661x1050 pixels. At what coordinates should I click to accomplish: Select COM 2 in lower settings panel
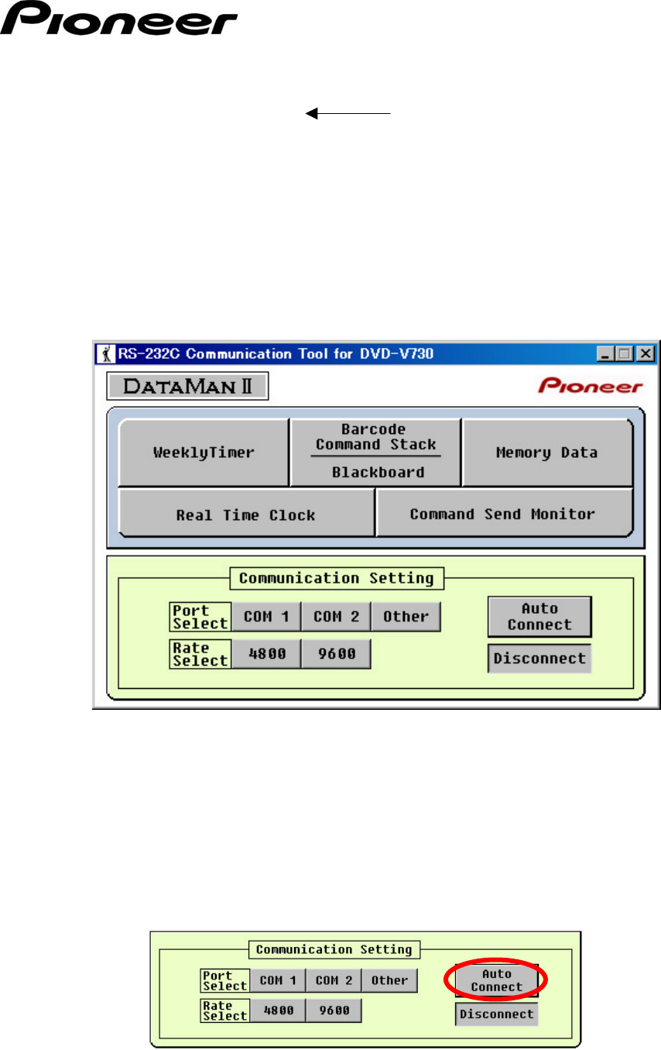[x=334, y=980]
